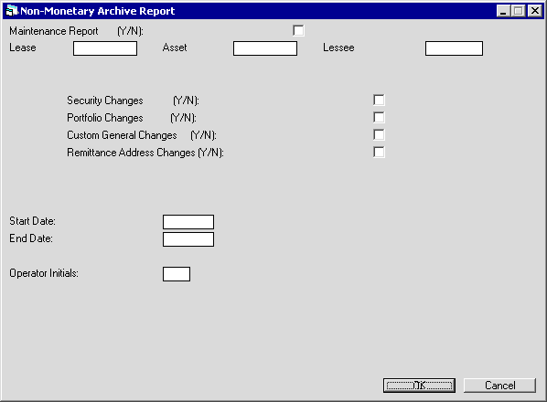The width and height of the screenshot is (547, 402).
Task: Cancel the archive report dialog
Action: (499, 386)
